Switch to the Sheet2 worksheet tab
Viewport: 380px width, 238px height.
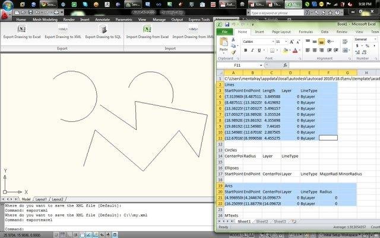pyautogui.click(x=262, y=221)
